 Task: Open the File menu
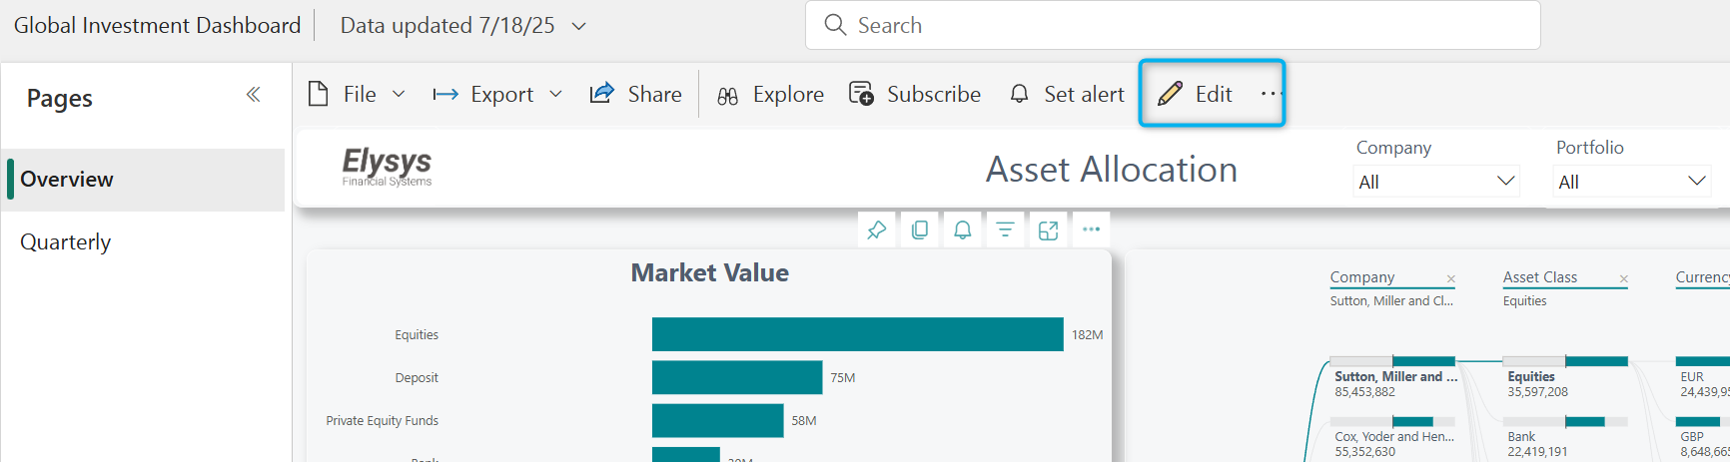[x=357, y=94]
